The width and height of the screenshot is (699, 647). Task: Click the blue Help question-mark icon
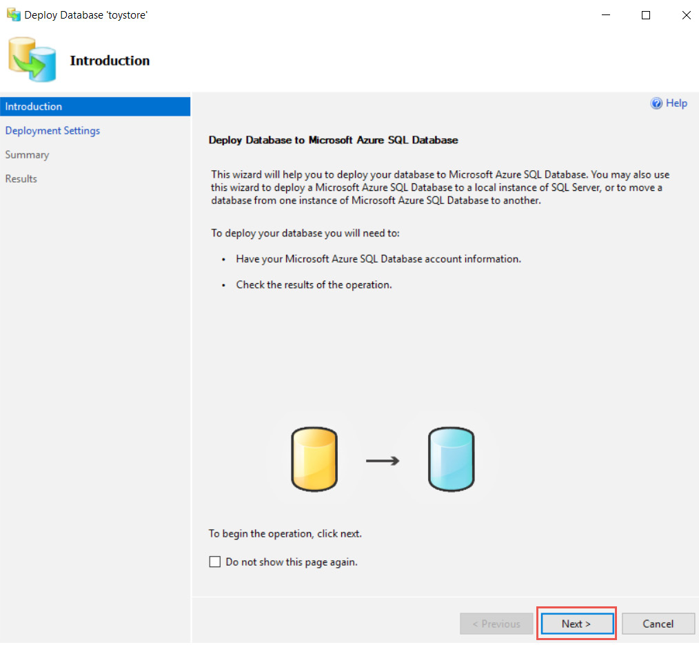tap(656, 103)
